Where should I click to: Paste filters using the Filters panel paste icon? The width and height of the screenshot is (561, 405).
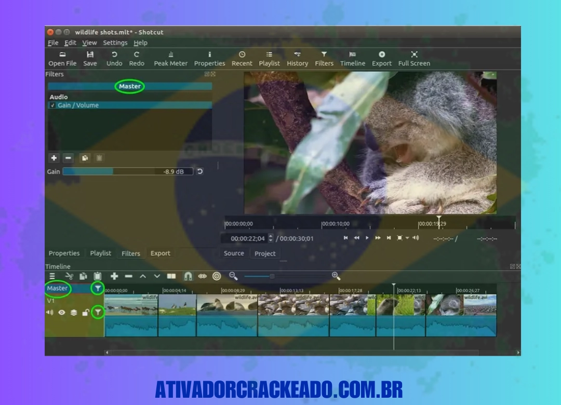tap(99, 158)
